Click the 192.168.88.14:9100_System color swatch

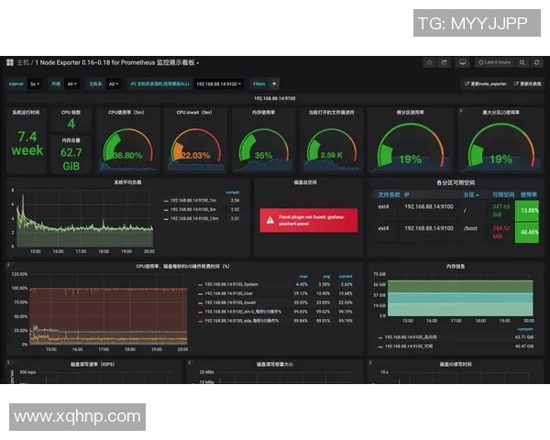pyautogui.click(x=202, y=284)
